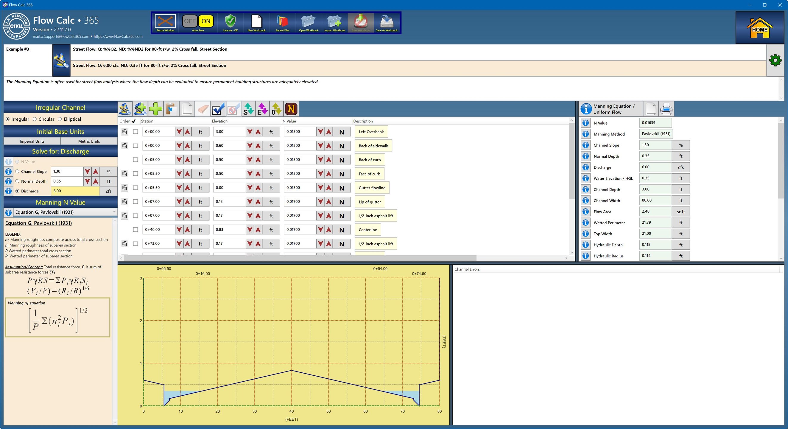The height and width of the screenshot is (429, 788).
Task: Click the clipboard paste icon above table
Action: coord(171,109)
